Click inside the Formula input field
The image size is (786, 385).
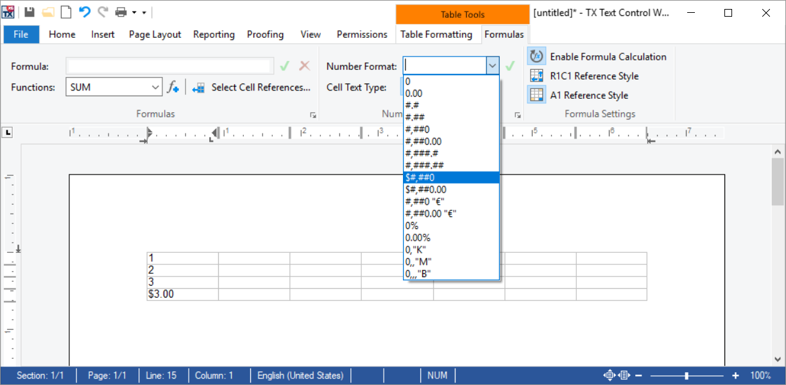(x=169, y=66)
